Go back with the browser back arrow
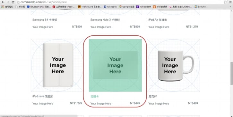Viewport: 233px width, 117px height. tap(3, 2)
